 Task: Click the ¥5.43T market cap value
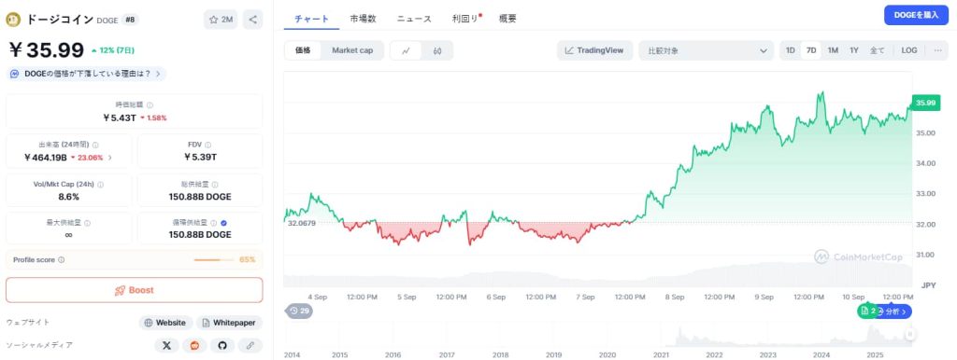(x=119, y=118)
